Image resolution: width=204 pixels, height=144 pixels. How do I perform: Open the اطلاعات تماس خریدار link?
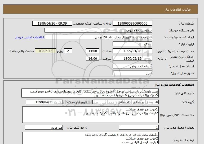[29, 37]
